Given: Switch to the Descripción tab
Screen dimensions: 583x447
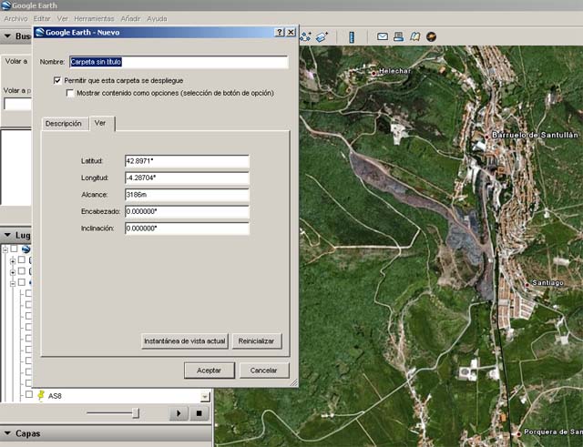Looking at the screenshot, I should pos(63,123).
